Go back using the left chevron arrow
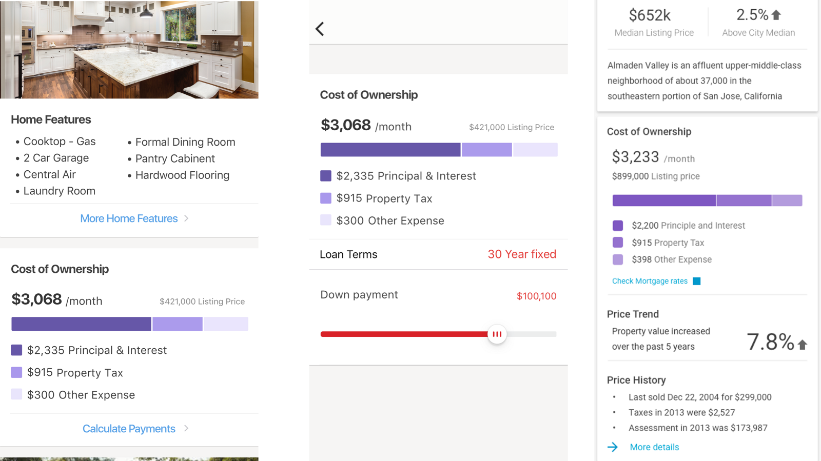The height and width of the screenshot is (461, 821). pyautogui.click(x=320, y=29)
